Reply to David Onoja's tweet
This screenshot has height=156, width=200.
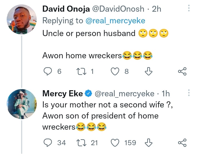(49, 72)
